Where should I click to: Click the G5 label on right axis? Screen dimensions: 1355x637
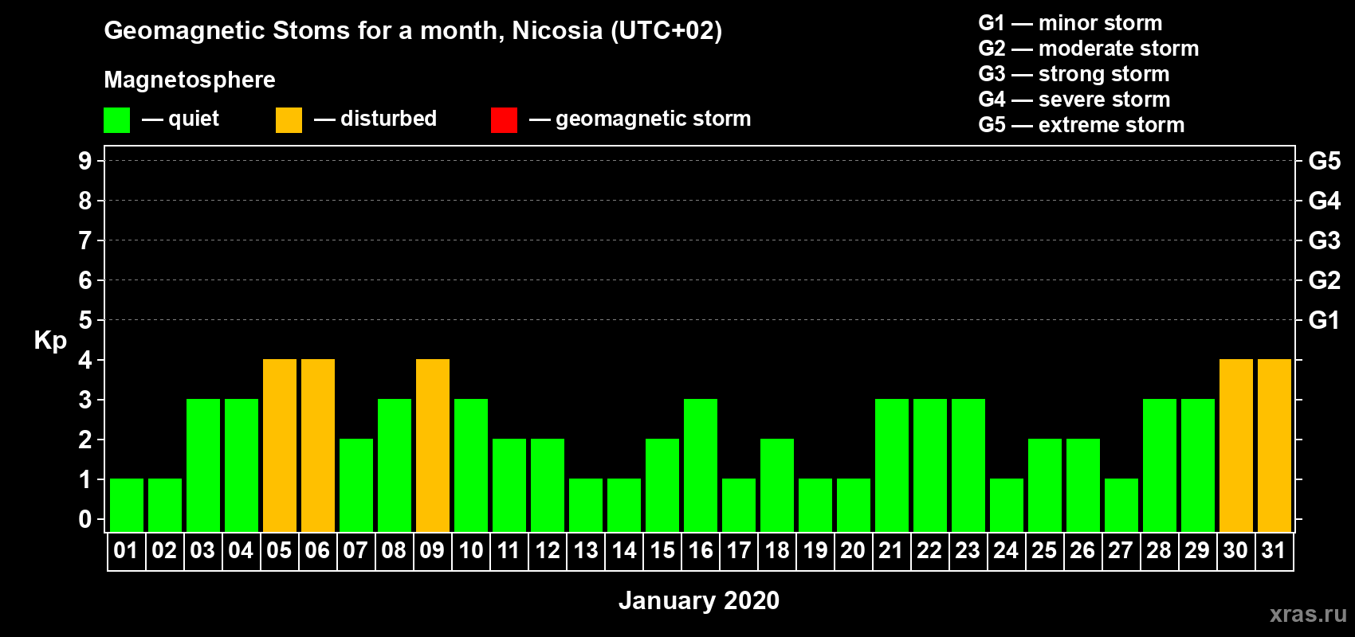pyautogui.click(x=1324, y=161)
